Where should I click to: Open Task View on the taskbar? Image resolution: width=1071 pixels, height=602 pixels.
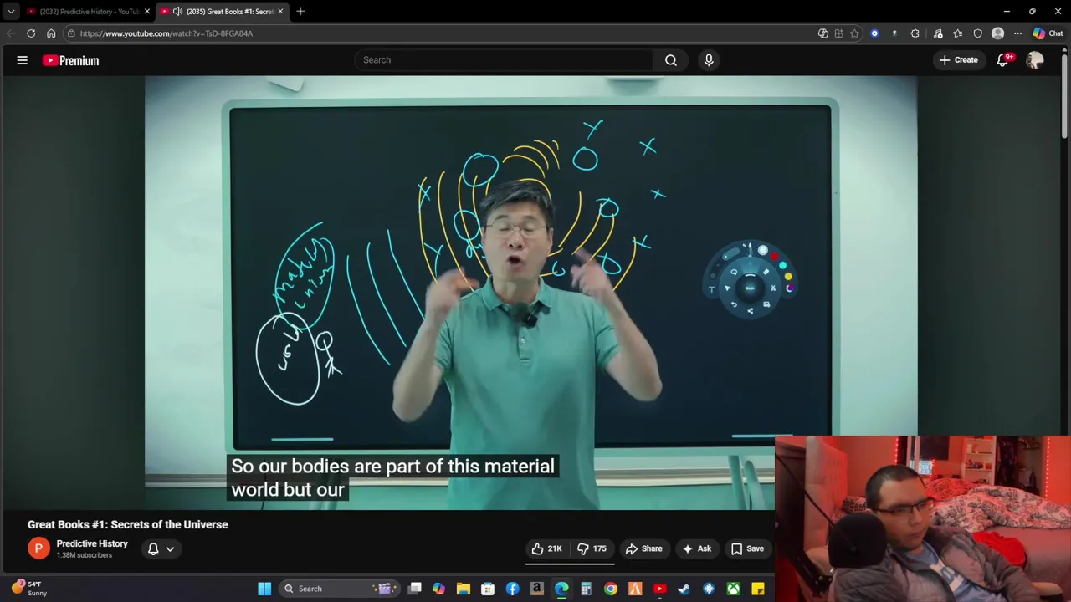coord(414,589)
